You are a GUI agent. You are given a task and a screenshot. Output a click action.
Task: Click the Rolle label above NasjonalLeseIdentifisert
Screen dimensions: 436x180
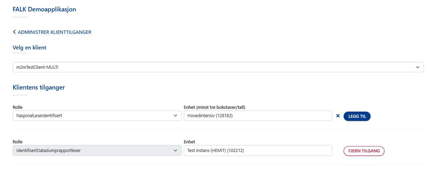[18, 107]
